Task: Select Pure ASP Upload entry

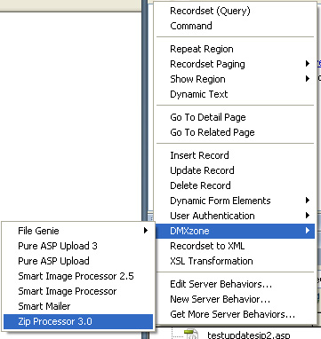Action: pyautogui.click(x=78, y=261)
